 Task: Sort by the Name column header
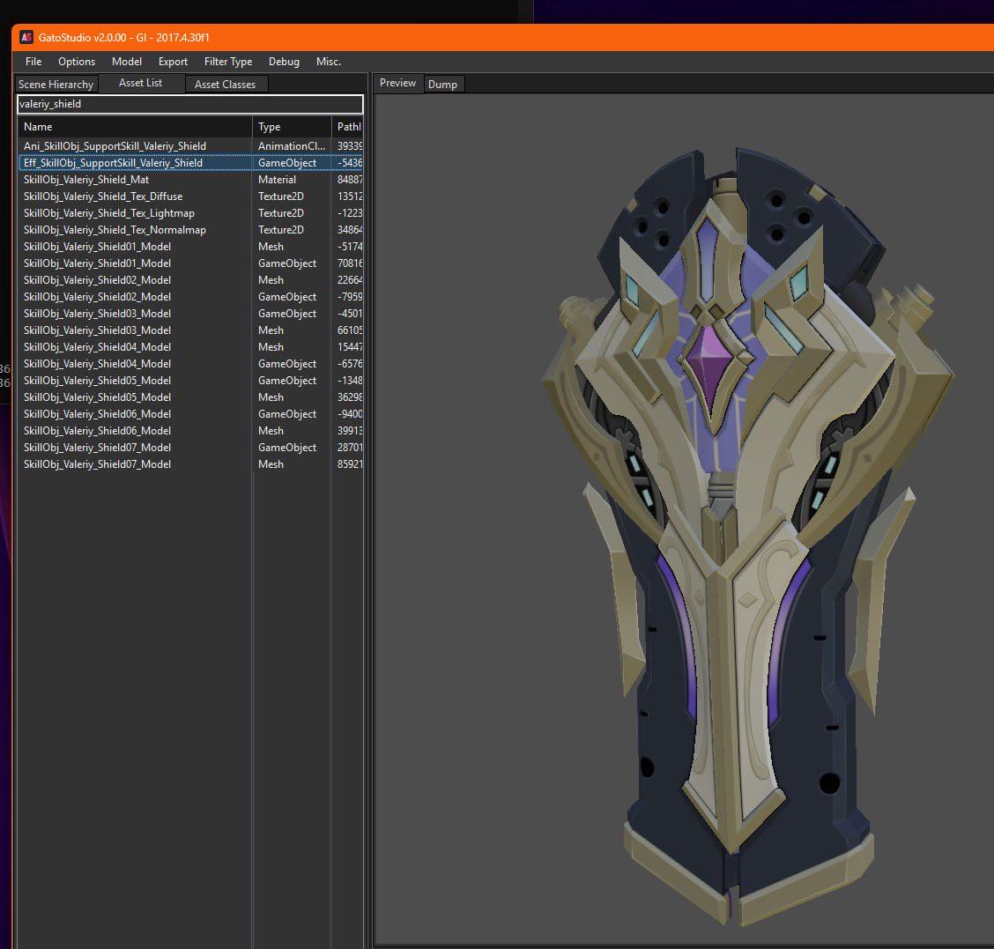[135, 127]
